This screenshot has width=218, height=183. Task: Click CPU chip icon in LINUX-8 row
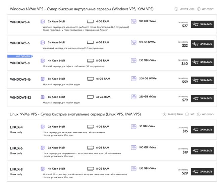point(43,169)
